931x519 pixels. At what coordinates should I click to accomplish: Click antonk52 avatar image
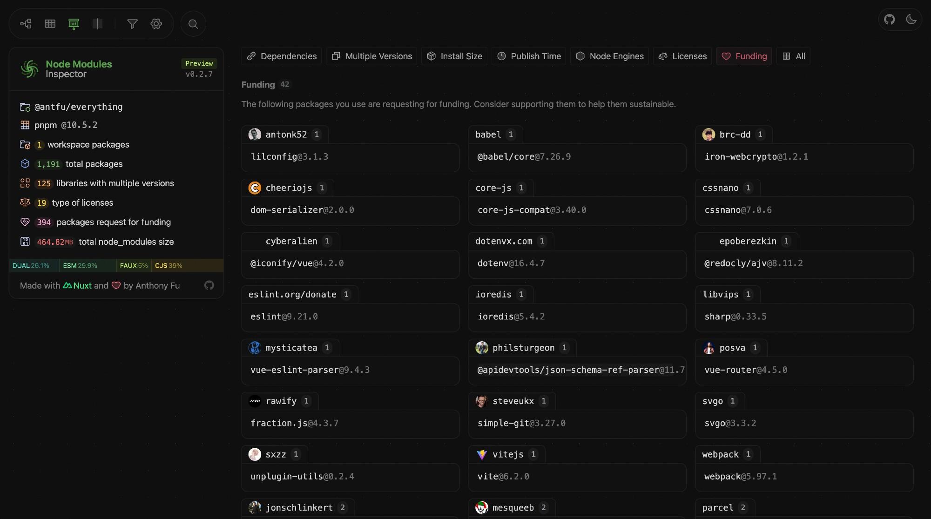pyautogui.click(x=255, y=135)
